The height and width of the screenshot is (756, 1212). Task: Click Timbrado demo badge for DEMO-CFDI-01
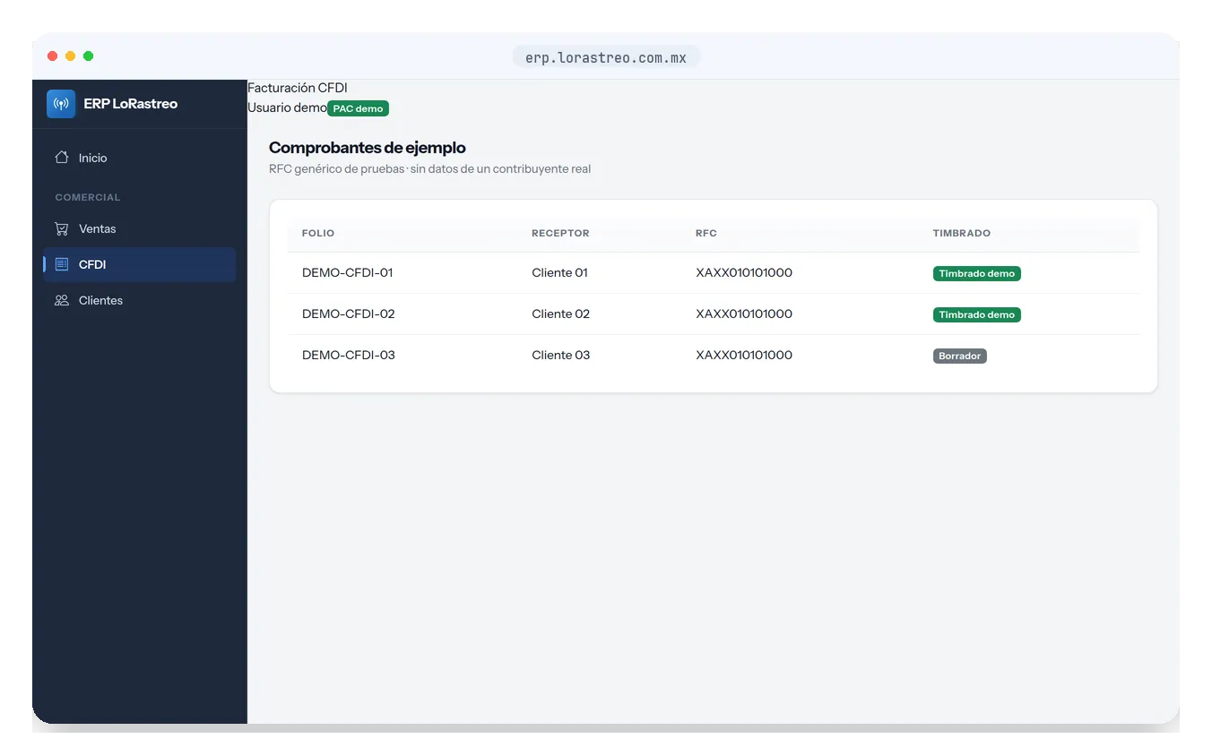click(x=976, y=274)
